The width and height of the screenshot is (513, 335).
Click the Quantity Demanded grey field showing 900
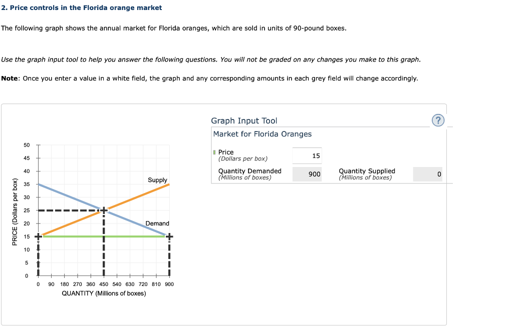[307, 174]
